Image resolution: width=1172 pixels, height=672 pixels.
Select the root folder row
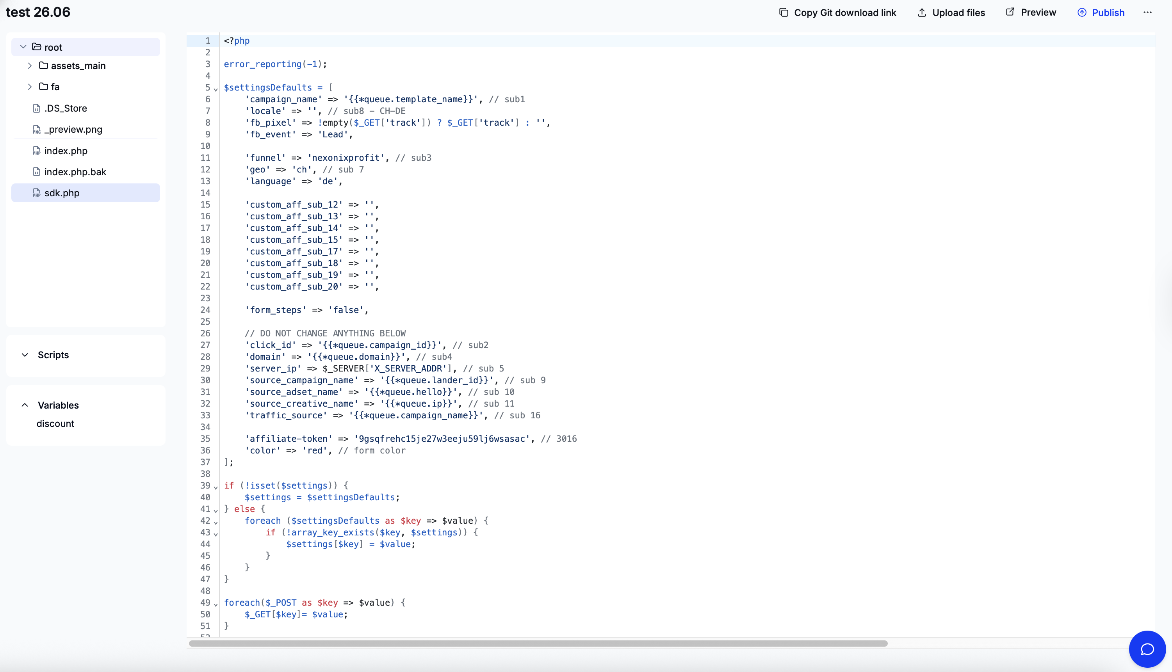pos(85,47)
